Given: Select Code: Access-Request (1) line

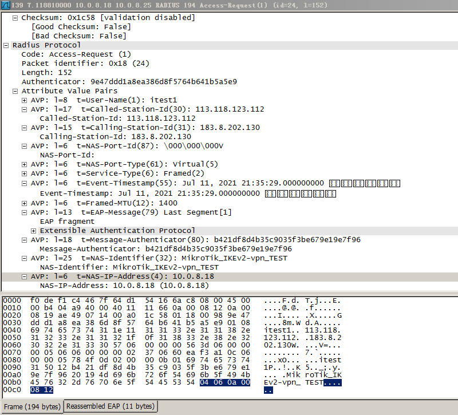Looking at the screenshot, I should pos(76,54).
